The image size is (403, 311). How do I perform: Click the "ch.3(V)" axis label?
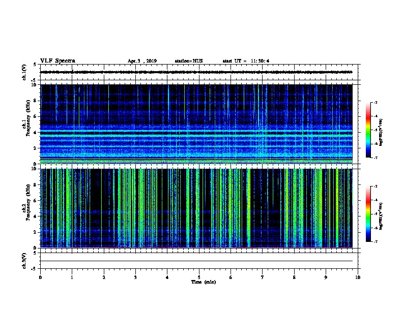[x=24, y=261]
